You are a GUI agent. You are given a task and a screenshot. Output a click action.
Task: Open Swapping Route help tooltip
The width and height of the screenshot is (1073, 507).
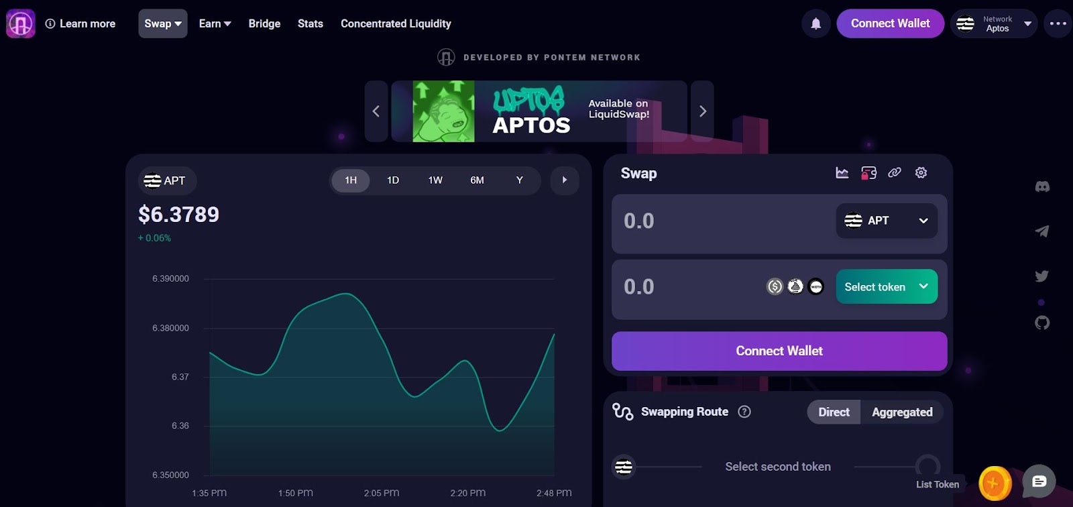[x=744, y=412]
